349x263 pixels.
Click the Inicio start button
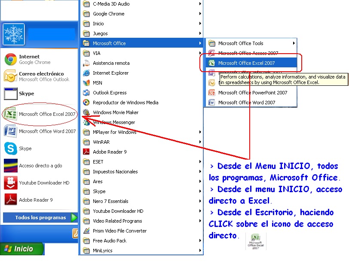[x=22, y=249]
